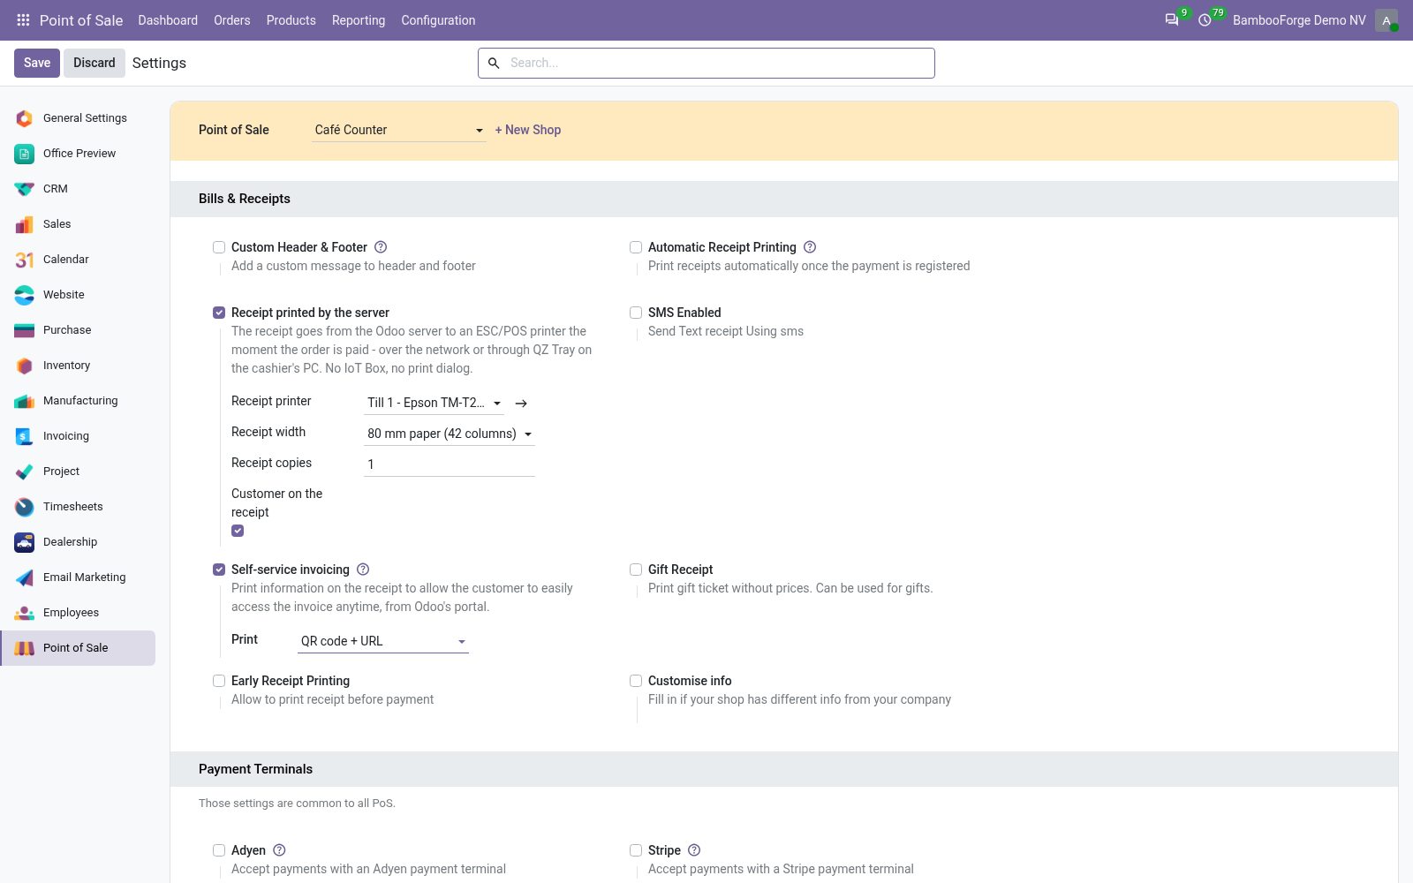Click the search magnifier icon
This screenshot has width=1413, height=883.
[494, 63]
